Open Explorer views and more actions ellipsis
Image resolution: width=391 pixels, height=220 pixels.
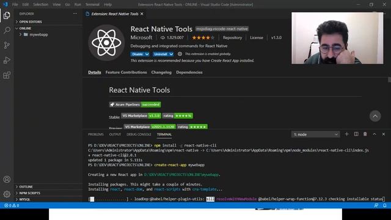click(75, 13)
